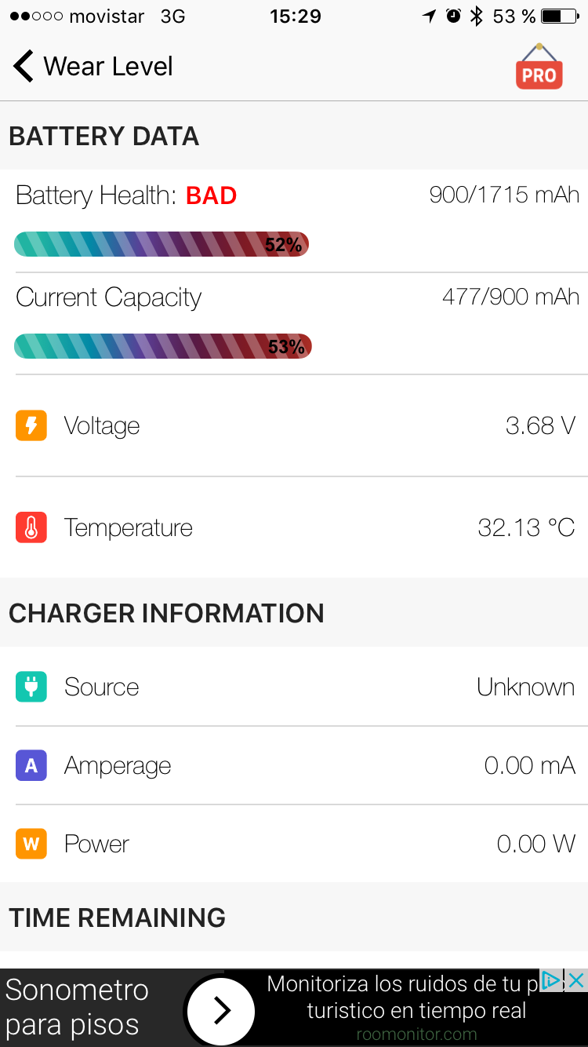Tap the Current Capacity 53% progress bar
Viewport: 588px width, 1047px height.
tap(163, 346)
